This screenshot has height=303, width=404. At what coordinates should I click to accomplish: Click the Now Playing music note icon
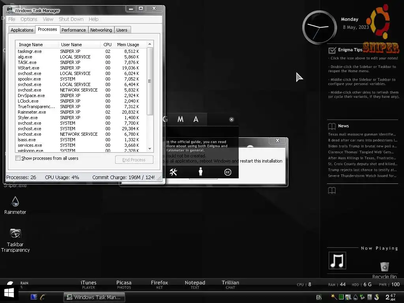337,260
